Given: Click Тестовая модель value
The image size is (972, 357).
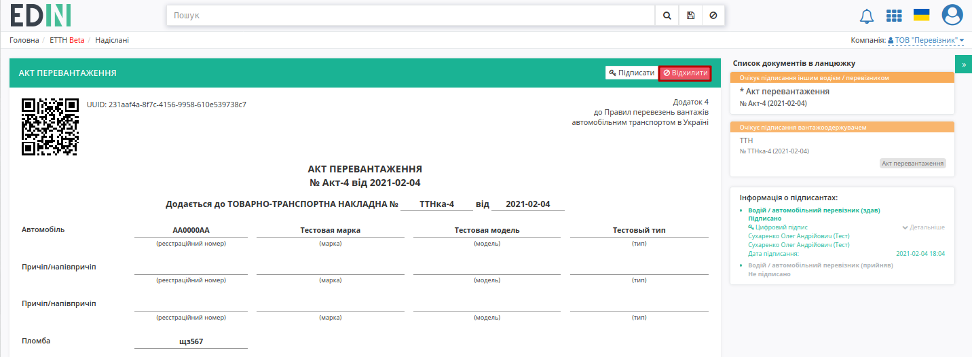Looking at the screenshot, I should (487, 230).
